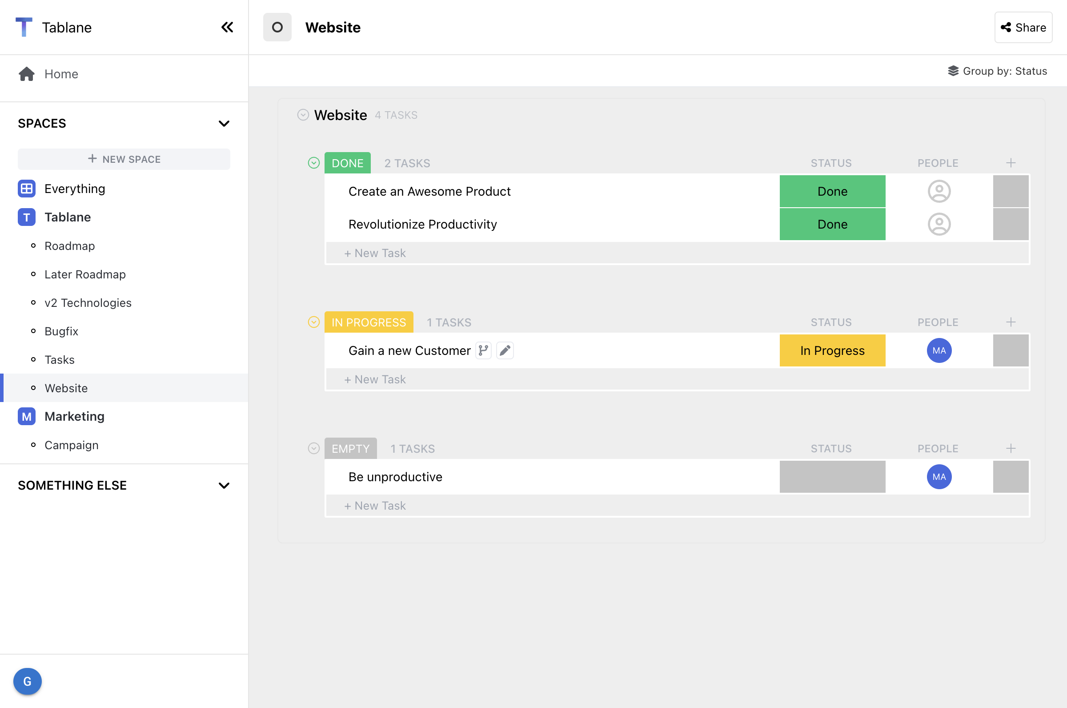Open subtasks for Gain a new Customer
The height and width of the screenshot is (708, 1067).
coord(483,350)
